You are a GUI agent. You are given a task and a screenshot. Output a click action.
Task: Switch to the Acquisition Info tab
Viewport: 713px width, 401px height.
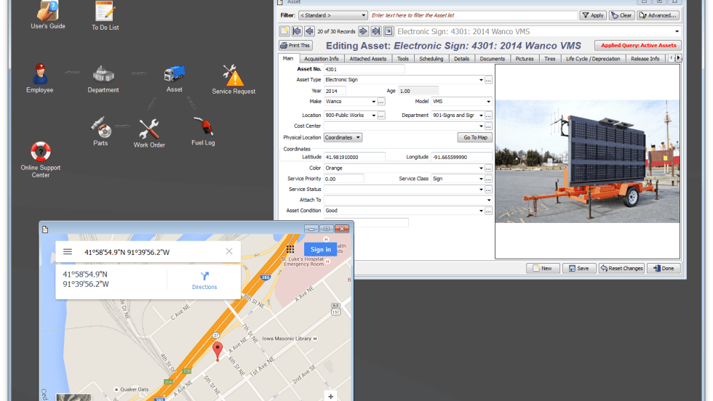321,59
